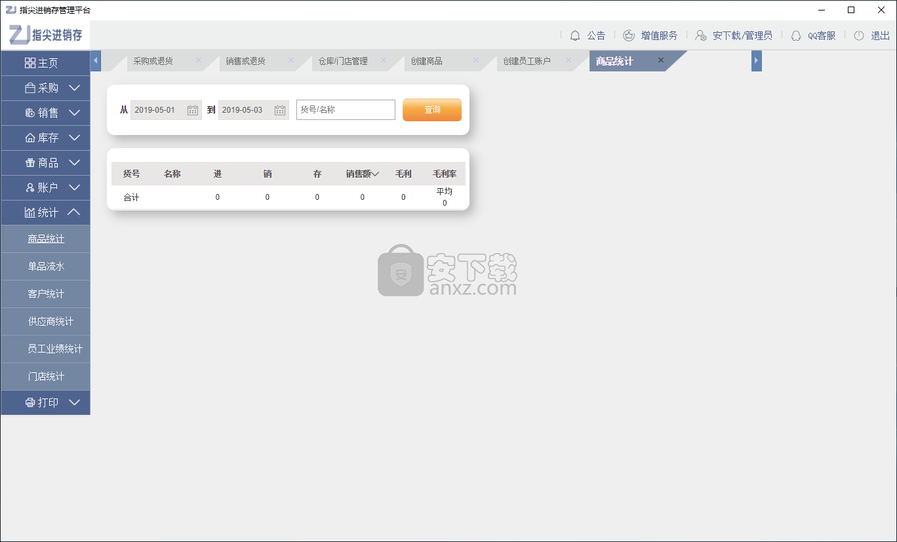Click the power icon beside 退出
The height and width of the screenshot is (542, 897).
(x=859, y=35)
